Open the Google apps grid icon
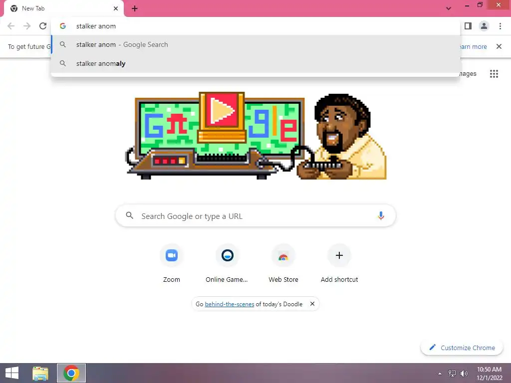 [494, 74]
